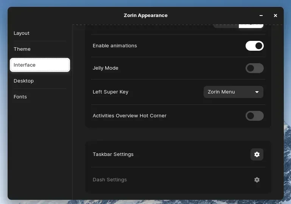Click the Taskbar Settings label
The height and width of the screenshot is (204, 291).
pyautogui.click(x=113, y=154)
